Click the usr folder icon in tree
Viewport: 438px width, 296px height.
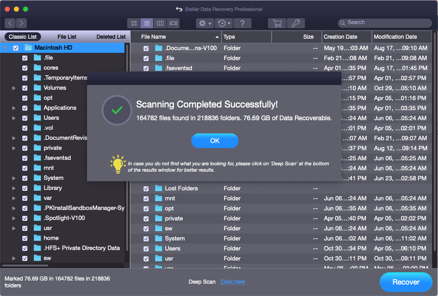tap(37, 228)
